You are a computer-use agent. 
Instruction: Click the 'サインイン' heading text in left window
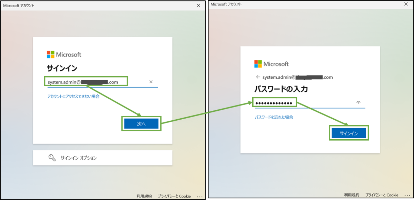(62, 68)
